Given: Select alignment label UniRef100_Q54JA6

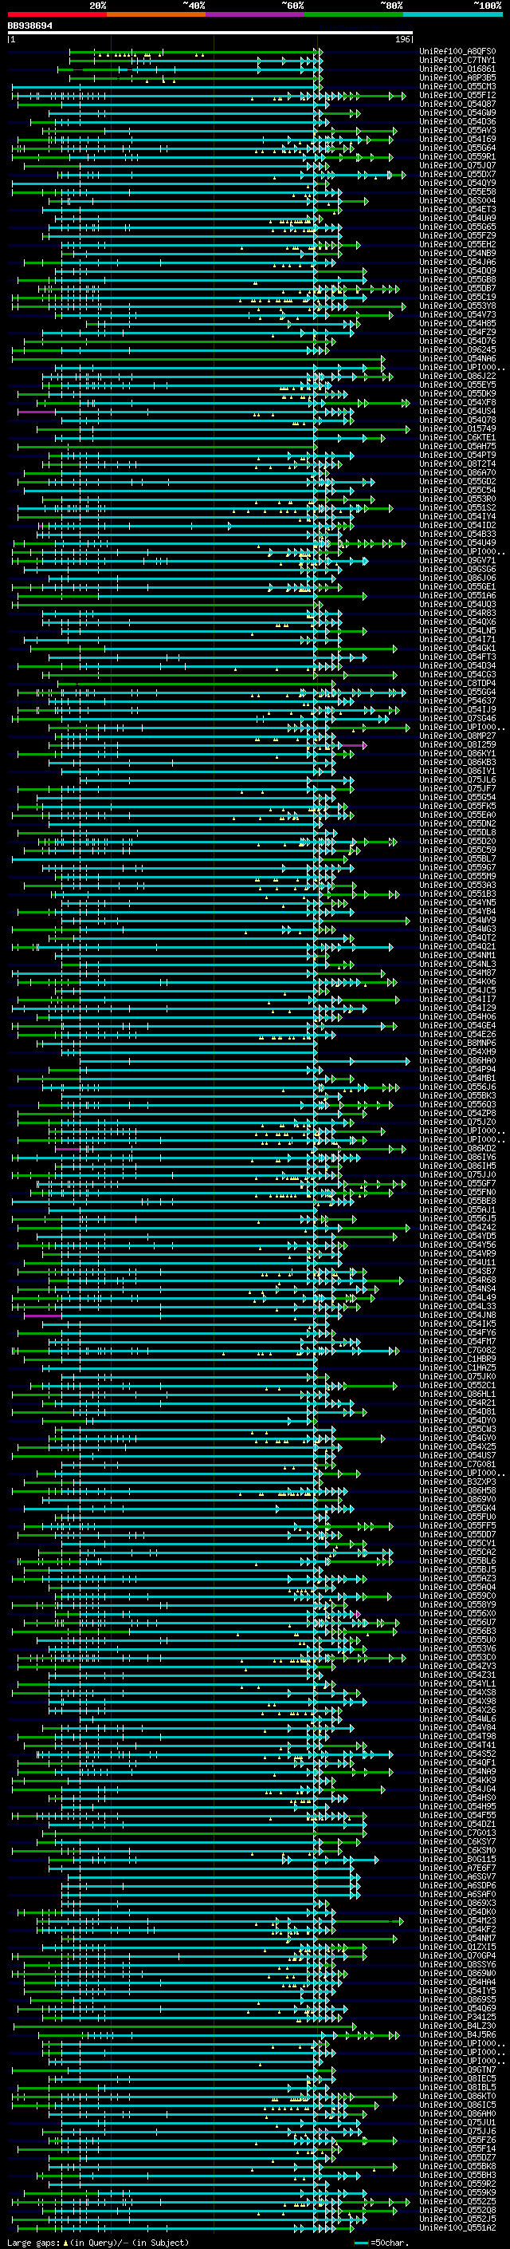Looking at the screenshot, I should click(457, 262).
